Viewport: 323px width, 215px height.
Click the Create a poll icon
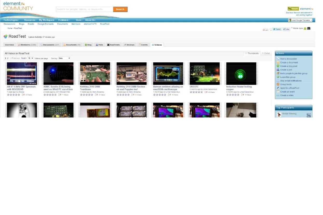point(278,70)
